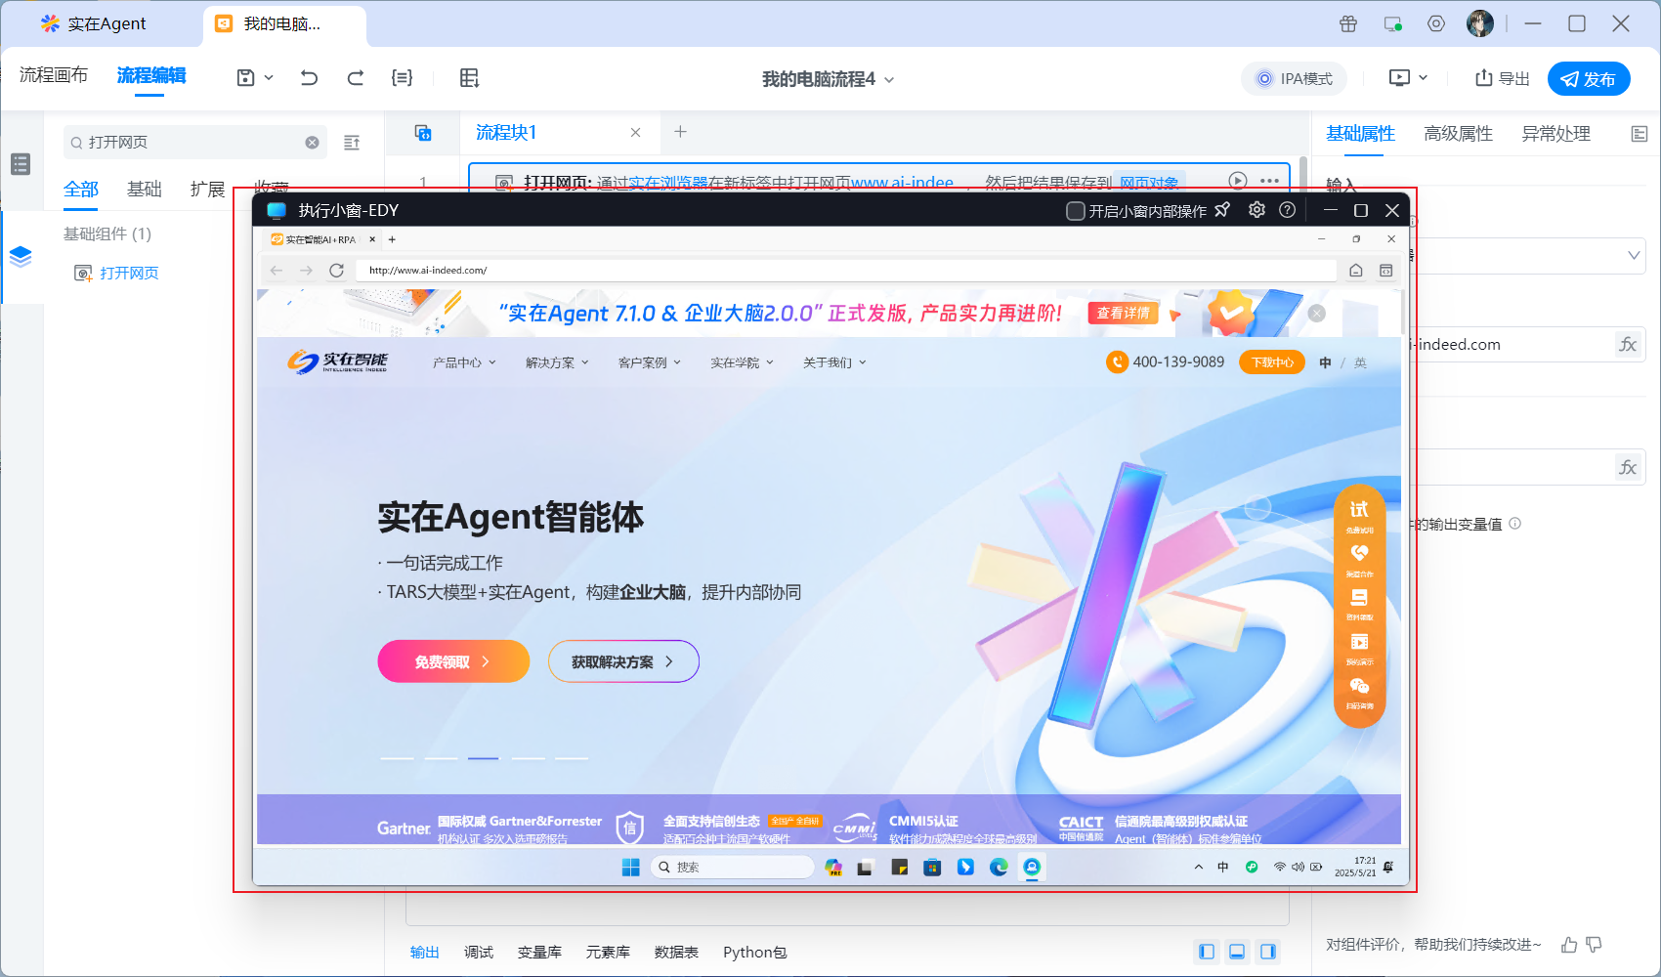Toggle IPA模式 switch
This screenshot has height=977, width=1661.
[1294, 79]
